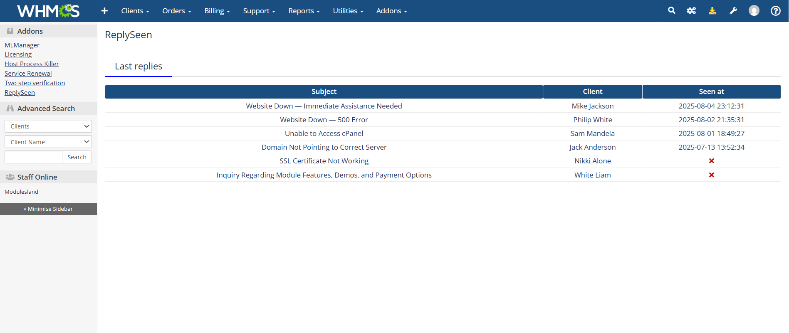Open the Service Renewal link
Viewport: 789px width, 333px height.
click(28, 74)
